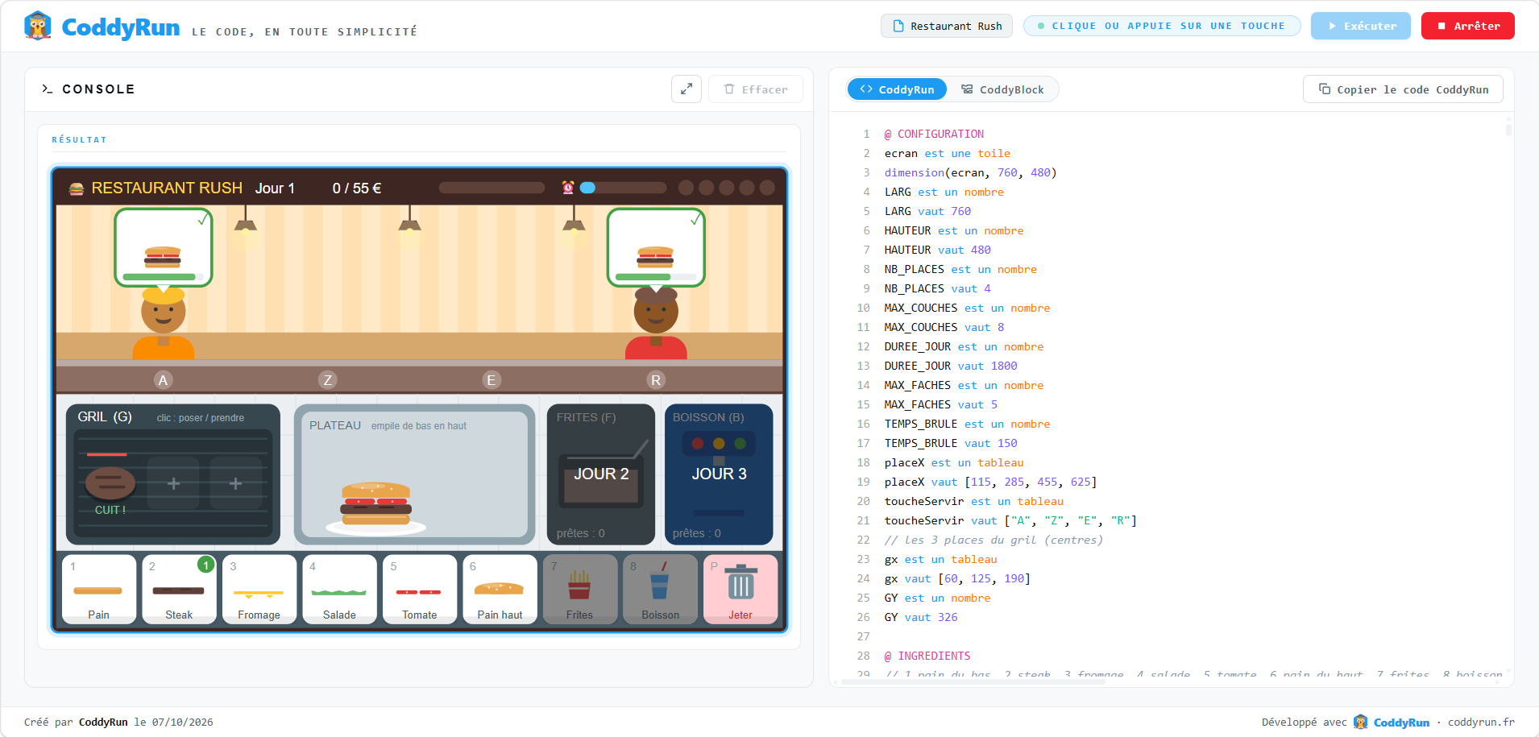The width and height of the screenshot is (1539, 737).
Task: Switch to the CoddyRun code tab
Action: [897, 89]
